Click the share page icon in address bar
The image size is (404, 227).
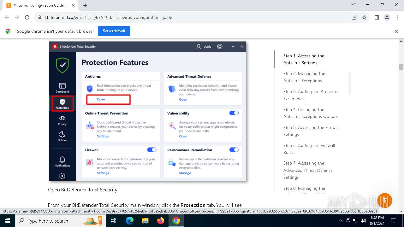[x=354, y=17]
